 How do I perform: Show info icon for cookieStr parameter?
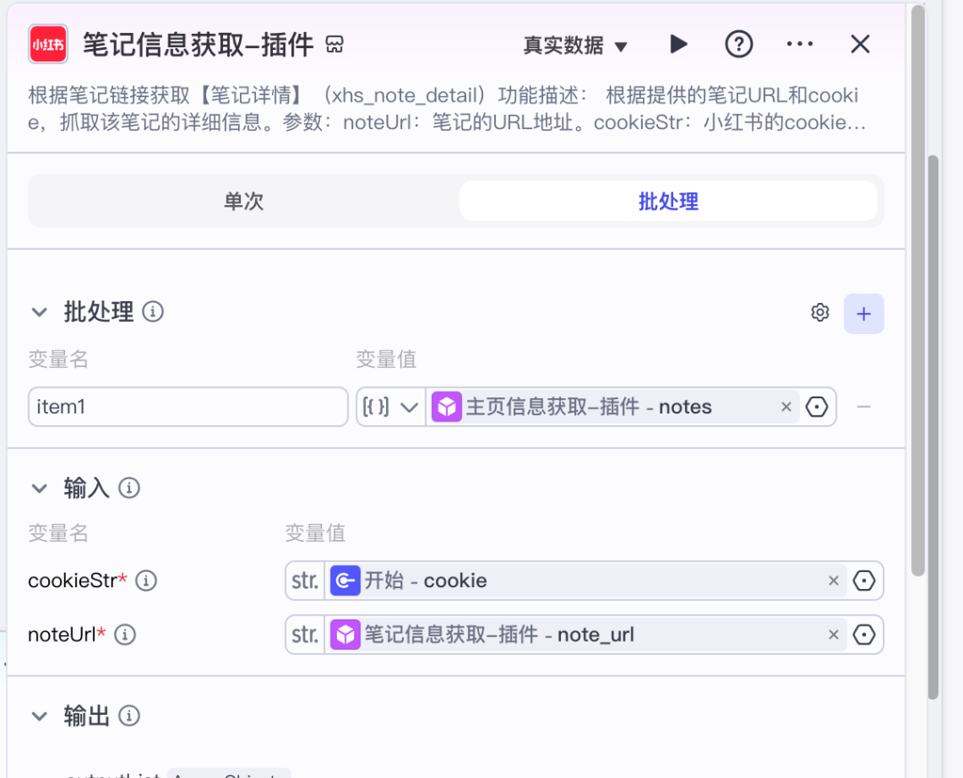point(146,580)
